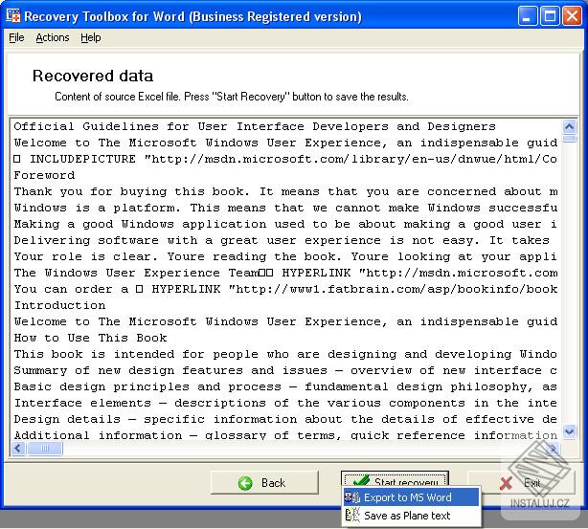Click the line starting 'Delivering software with'
This screenshot has height=529, width=588.
[282, 240]
